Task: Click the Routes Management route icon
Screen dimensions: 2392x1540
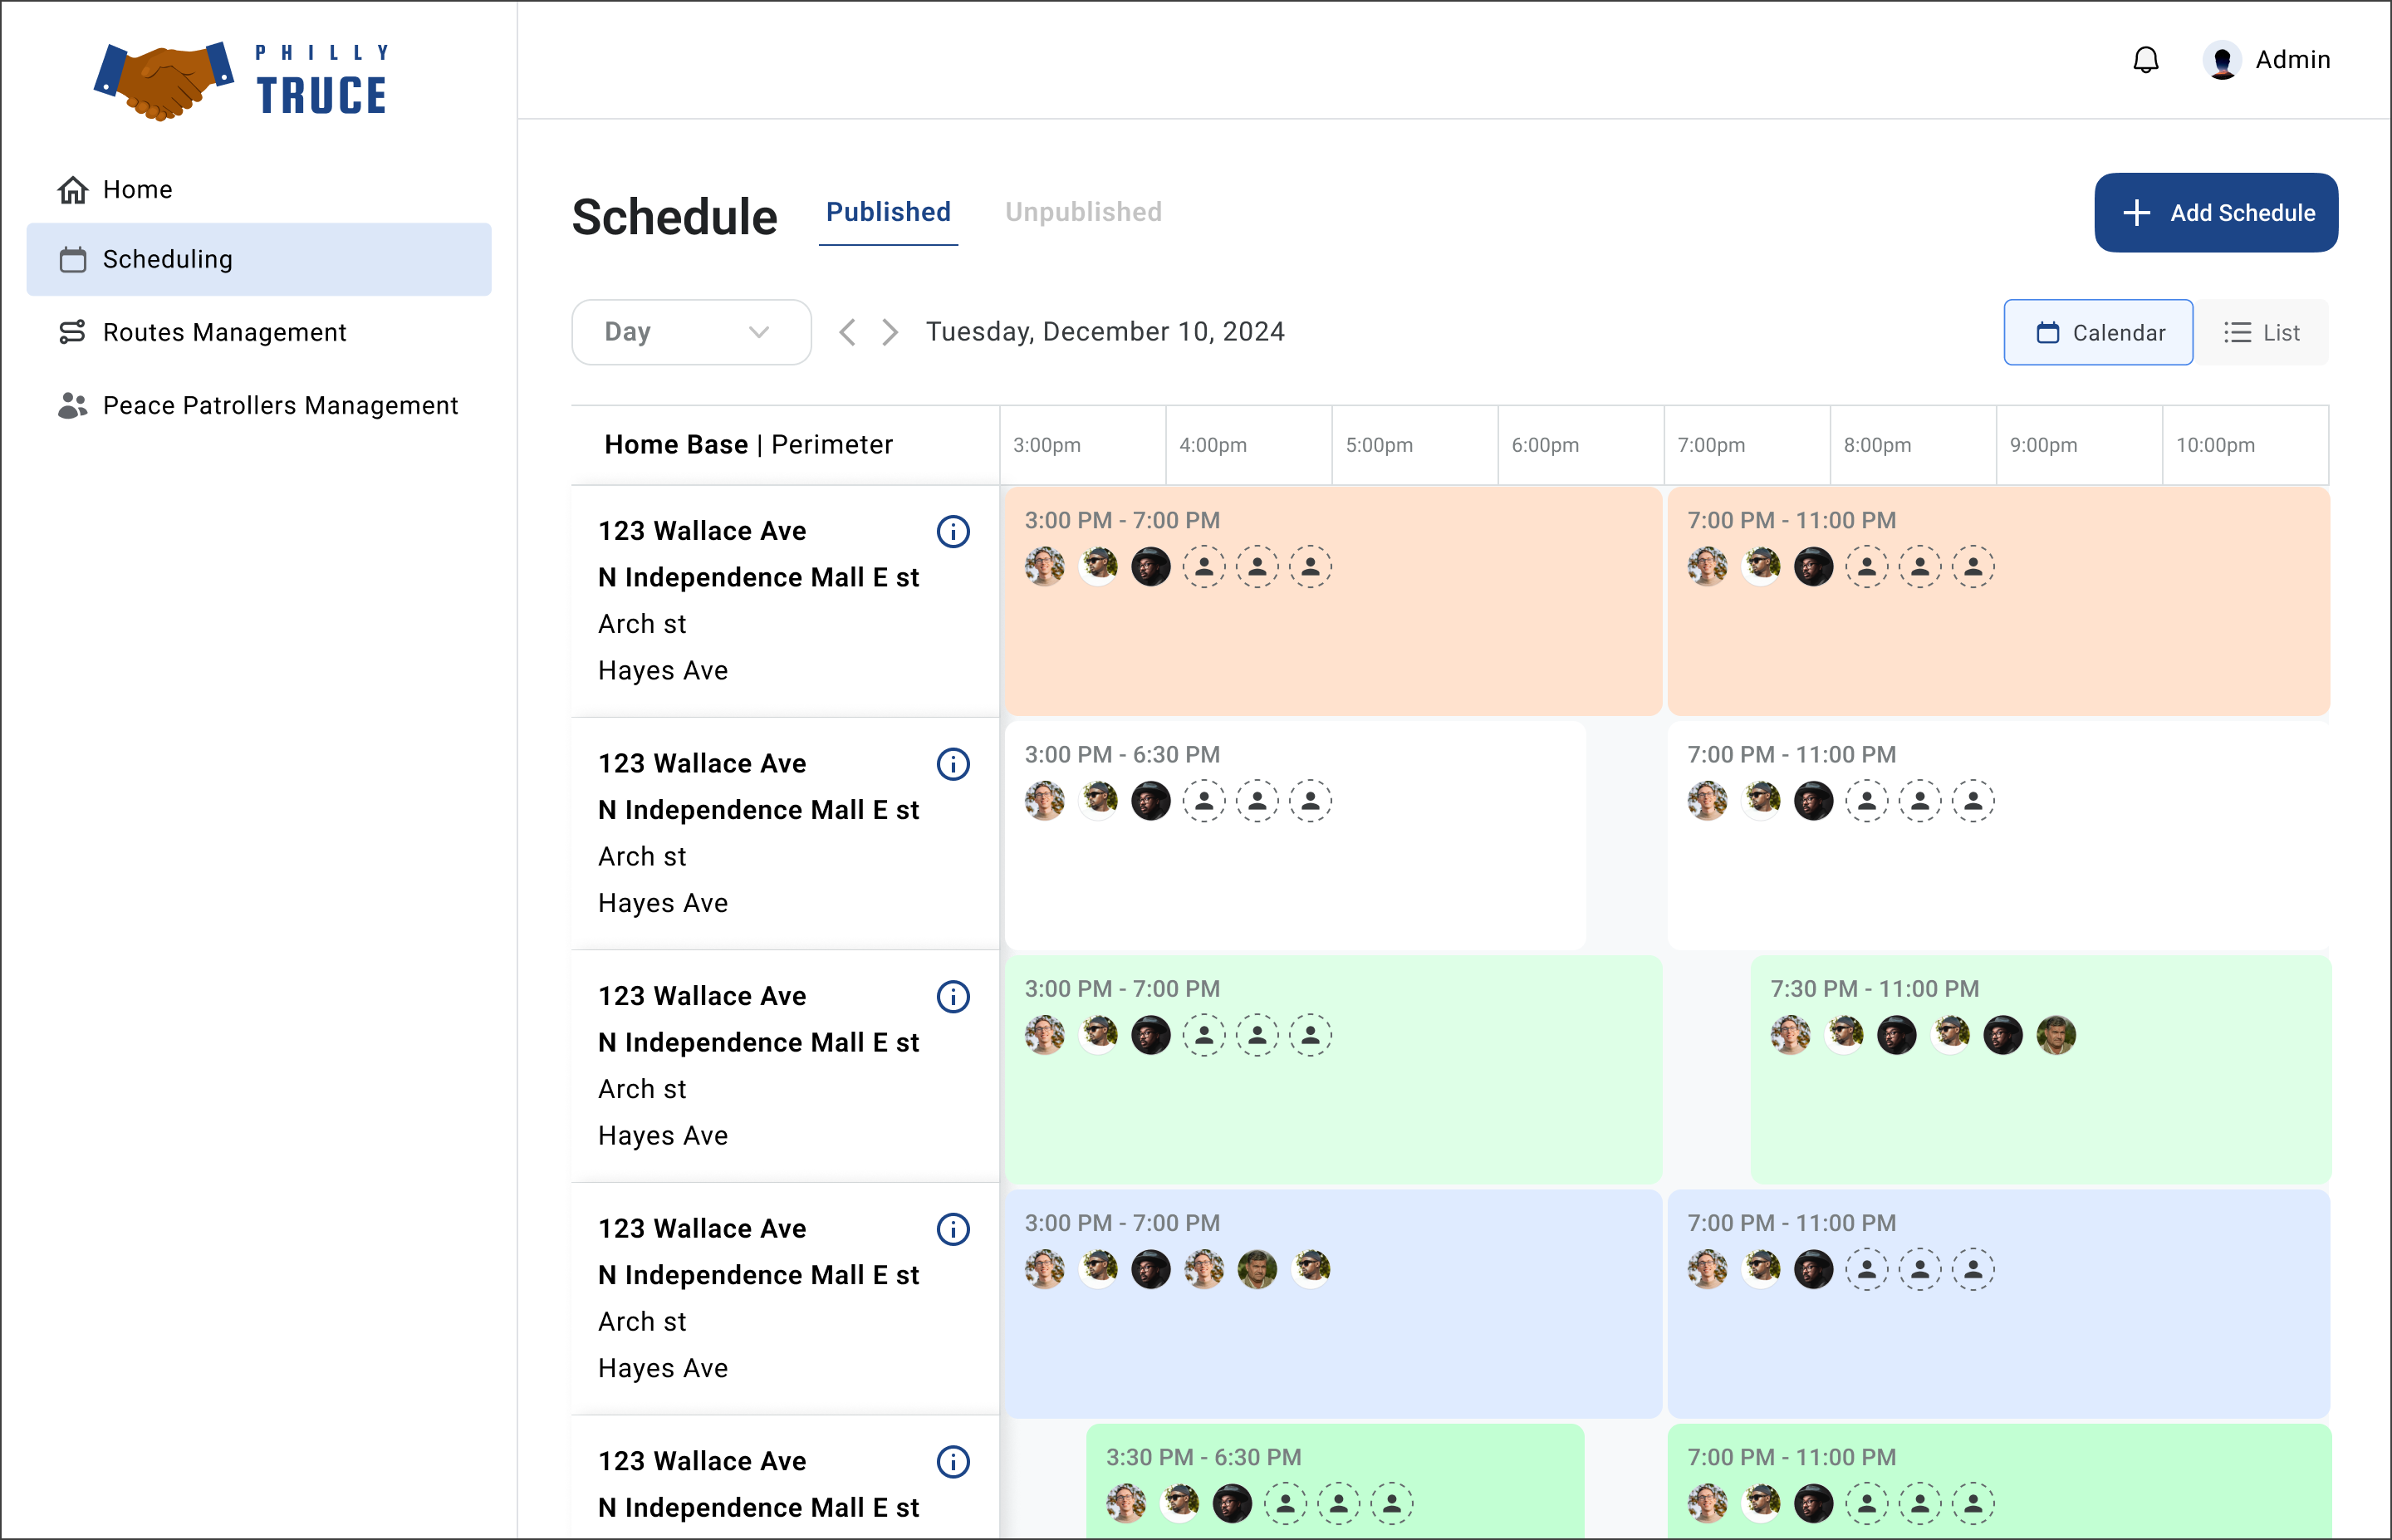Action: coord(72,332)
